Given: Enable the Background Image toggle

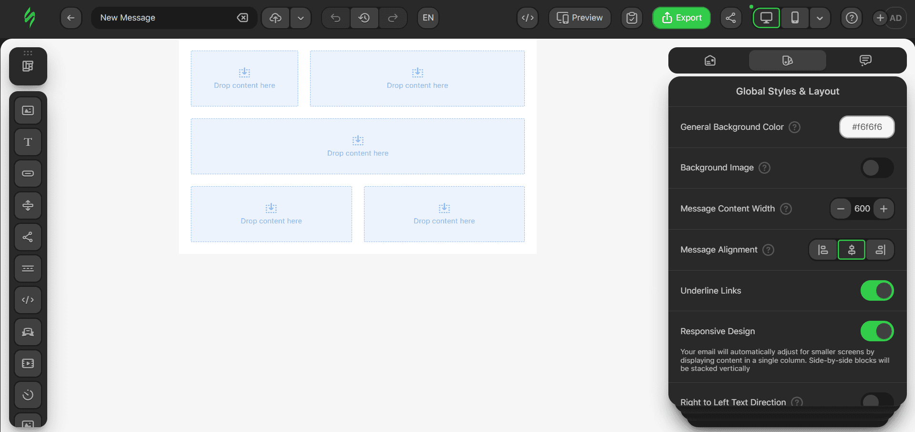Looking at the screenshot, I should coord(877,168).
